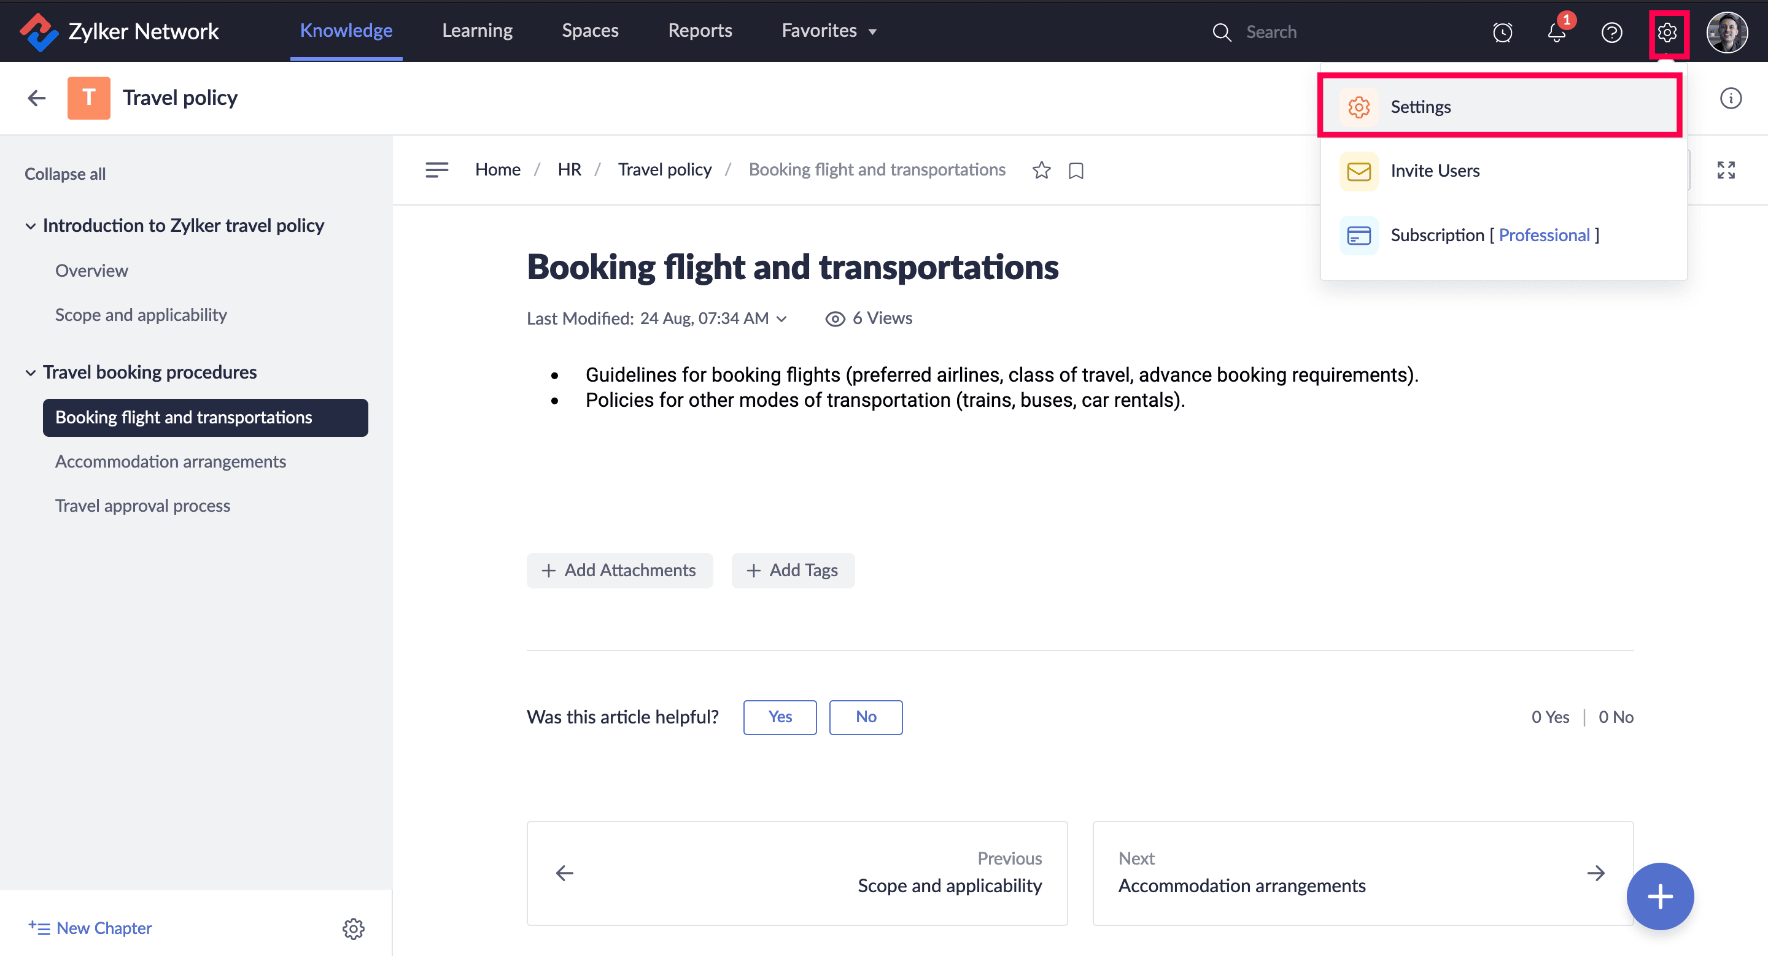Click the blue plus floating button

[x=1659, y=896]
